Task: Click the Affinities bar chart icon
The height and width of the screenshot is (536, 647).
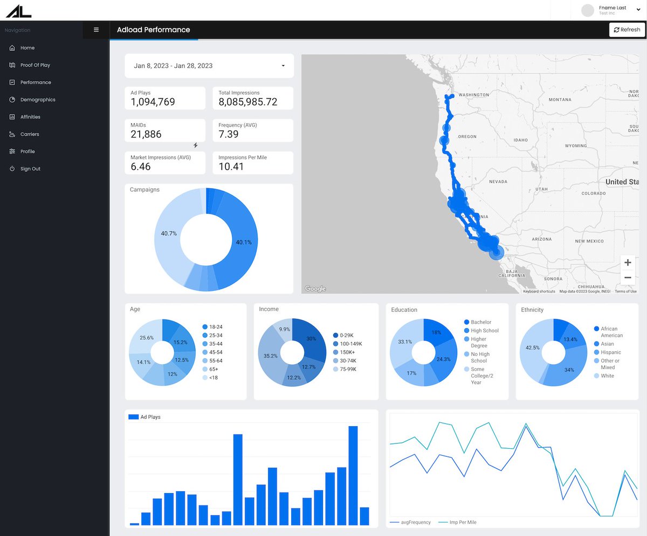Action: (12, 117)
